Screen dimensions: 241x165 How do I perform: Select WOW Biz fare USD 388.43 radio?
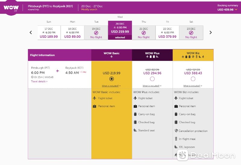click(193, 79)
